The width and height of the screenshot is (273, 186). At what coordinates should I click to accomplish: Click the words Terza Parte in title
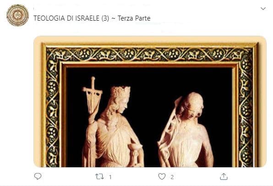[x=134, y=18]
